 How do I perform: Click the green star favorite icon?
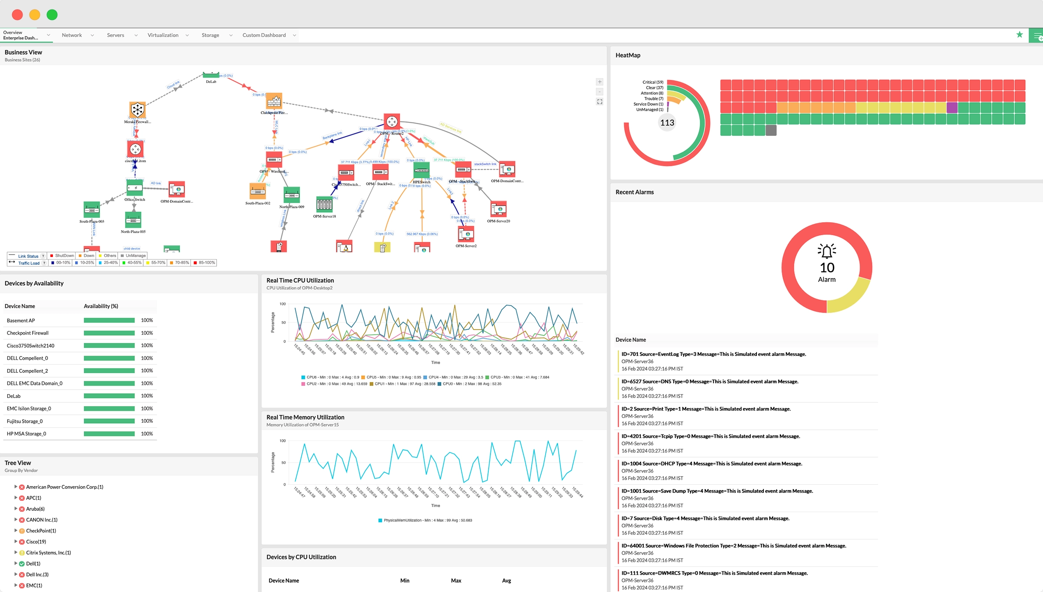point(1019,35)
